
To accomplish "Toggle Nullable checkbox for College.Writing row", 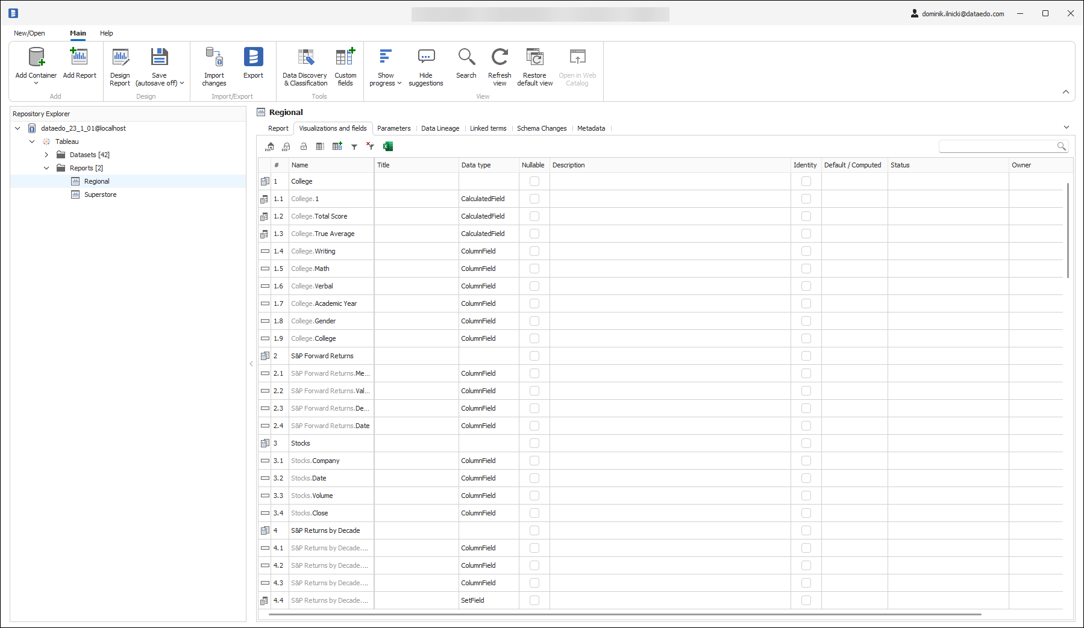I will click(x=534, y=251).
